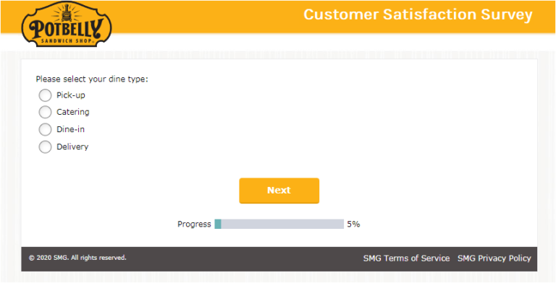Click the 'Please select your dine type' prompt
This screenshot has height=283, width=556.
point(92,79)
